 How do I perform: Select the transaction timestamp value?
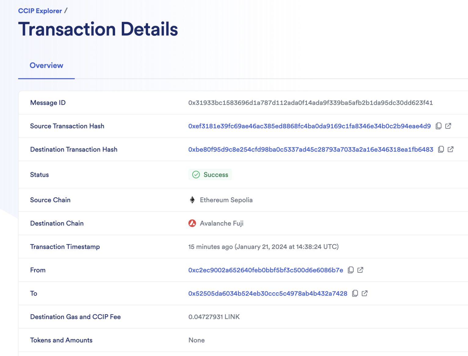tap(263, 247)
